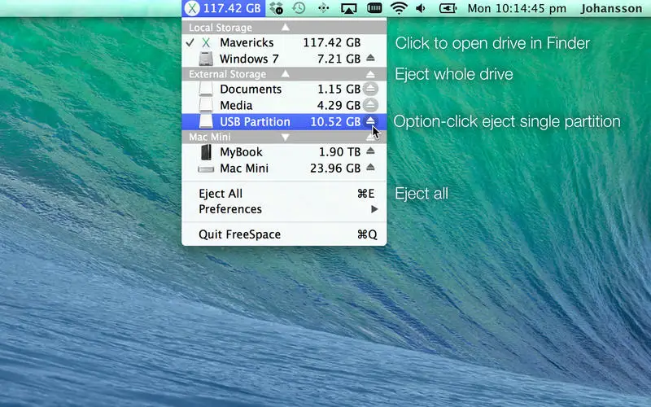The image size is (651, 407).
Task: Open the Wi-Fi status menu
Action: pyautogui.click(x=399, y=8)
